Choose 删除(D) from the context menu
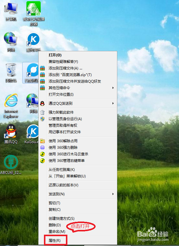The width and height of the screenshot is (179, 246). tap(78, 225)
